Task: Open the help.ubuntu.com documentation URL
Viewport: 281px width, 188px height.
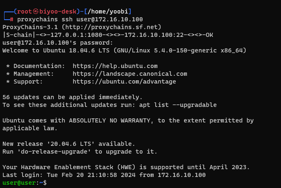Action: 115,66
